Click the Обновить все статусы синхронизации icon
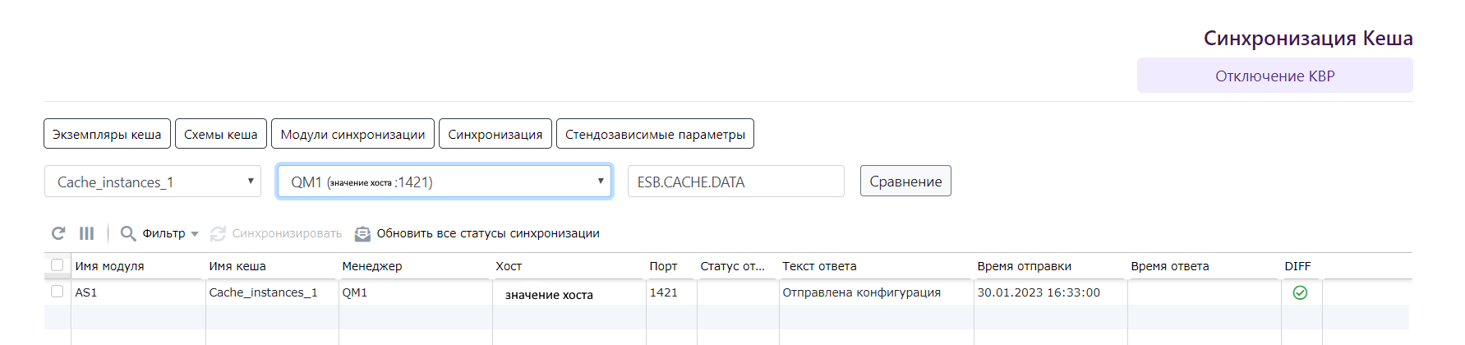1465x345 pixels. [362, 234]
